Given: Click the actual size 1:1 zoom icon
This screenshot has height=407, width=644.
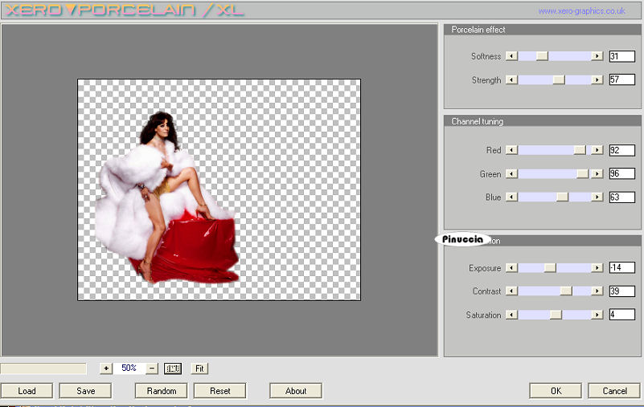Looking at the screenshot, I should point(173,368).
